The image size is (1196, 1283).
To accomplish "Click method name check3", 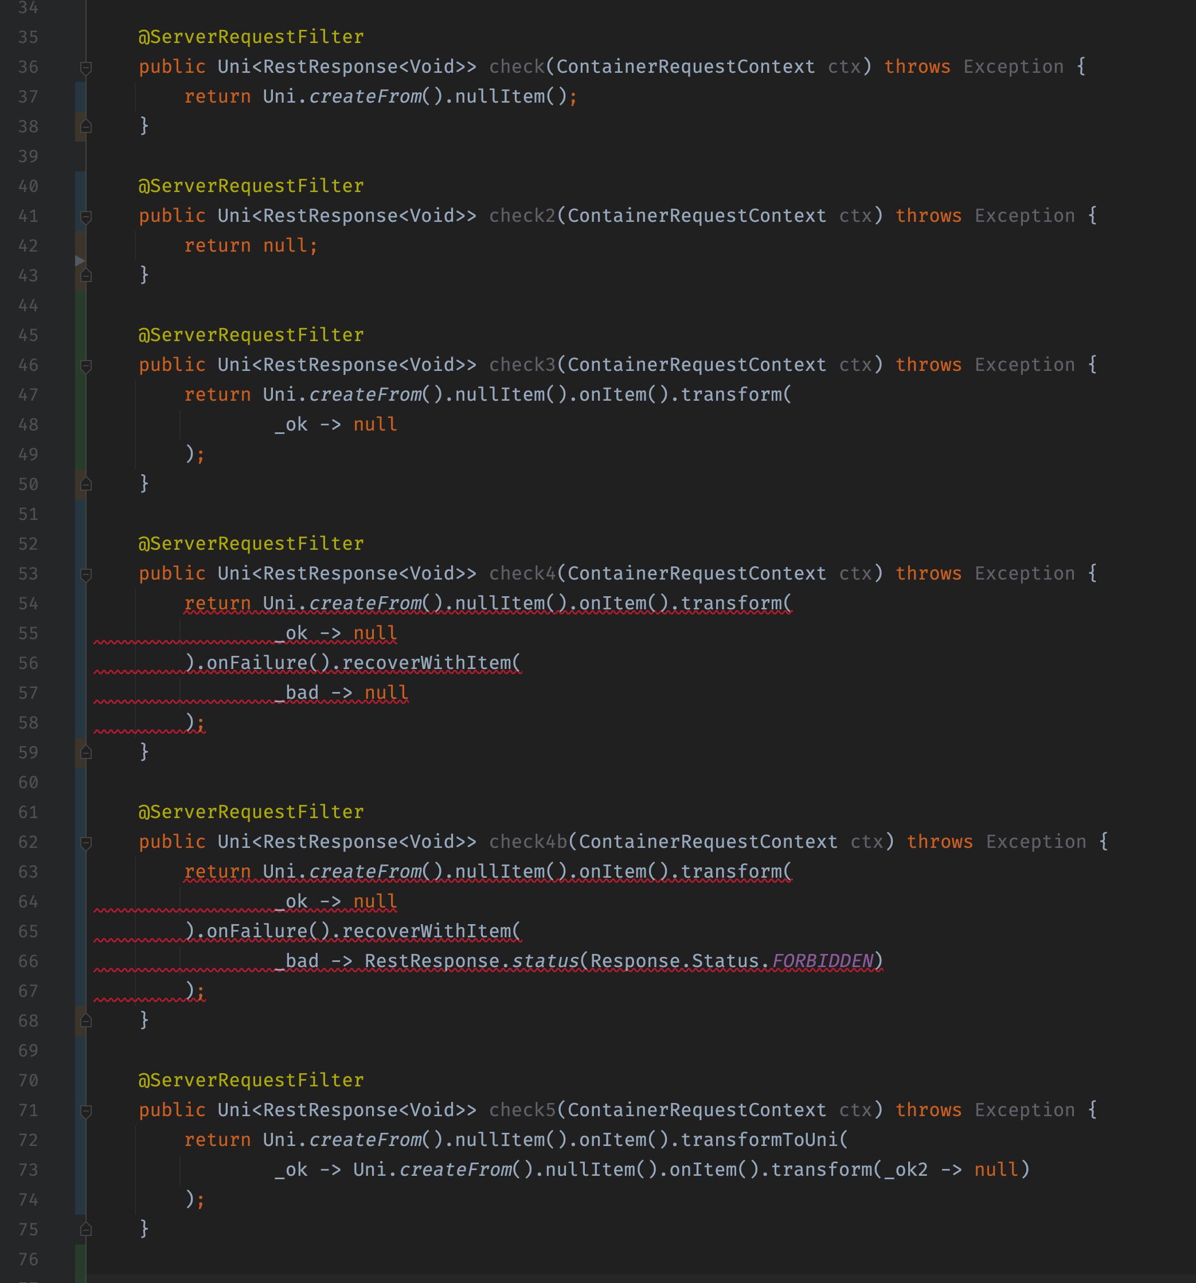I will point(522,365).
